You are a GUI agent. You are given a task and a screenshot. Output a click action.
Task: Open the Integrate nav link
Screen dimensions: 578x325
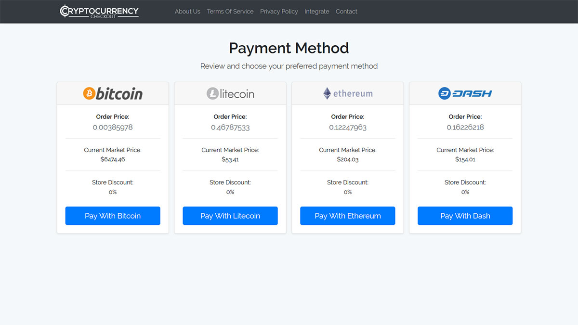click(x=317, y=12)
